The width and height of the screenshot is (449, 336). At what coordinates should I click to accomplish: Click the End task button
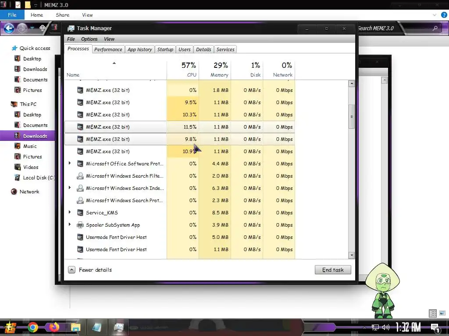(x=333, y=269)
